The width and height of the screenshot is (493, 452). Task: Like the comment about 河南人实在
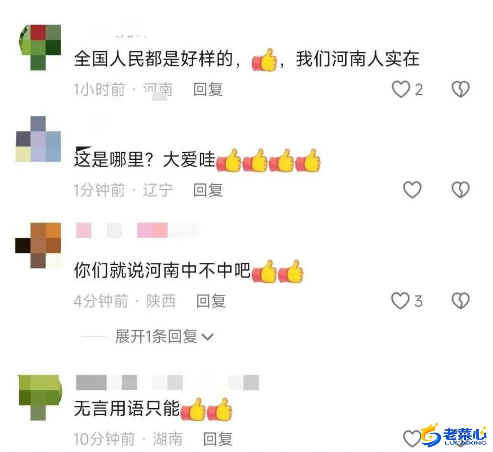[x=401, y=89]
